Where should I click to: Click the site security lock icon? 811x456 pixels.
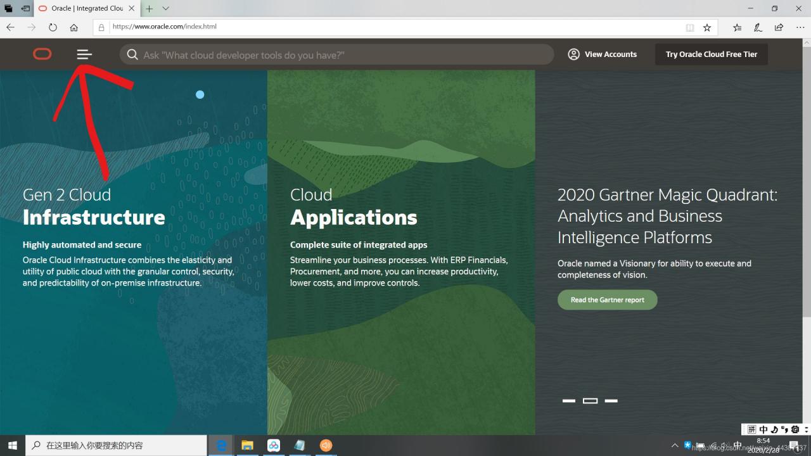click(x=101, y=27)
